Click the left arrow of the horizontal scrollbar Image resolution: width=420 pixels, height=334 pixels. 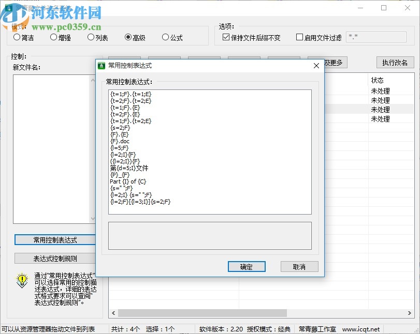pyautogui.click(x=112, y=313)
